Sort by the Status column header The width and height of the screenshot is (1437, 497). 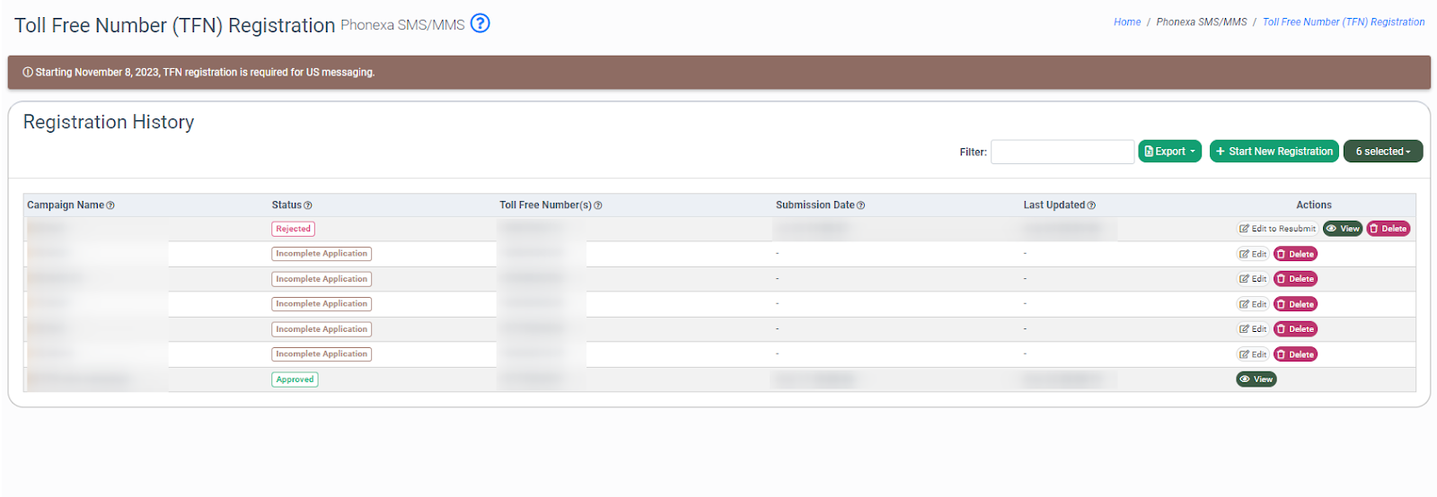pos(287,205)
